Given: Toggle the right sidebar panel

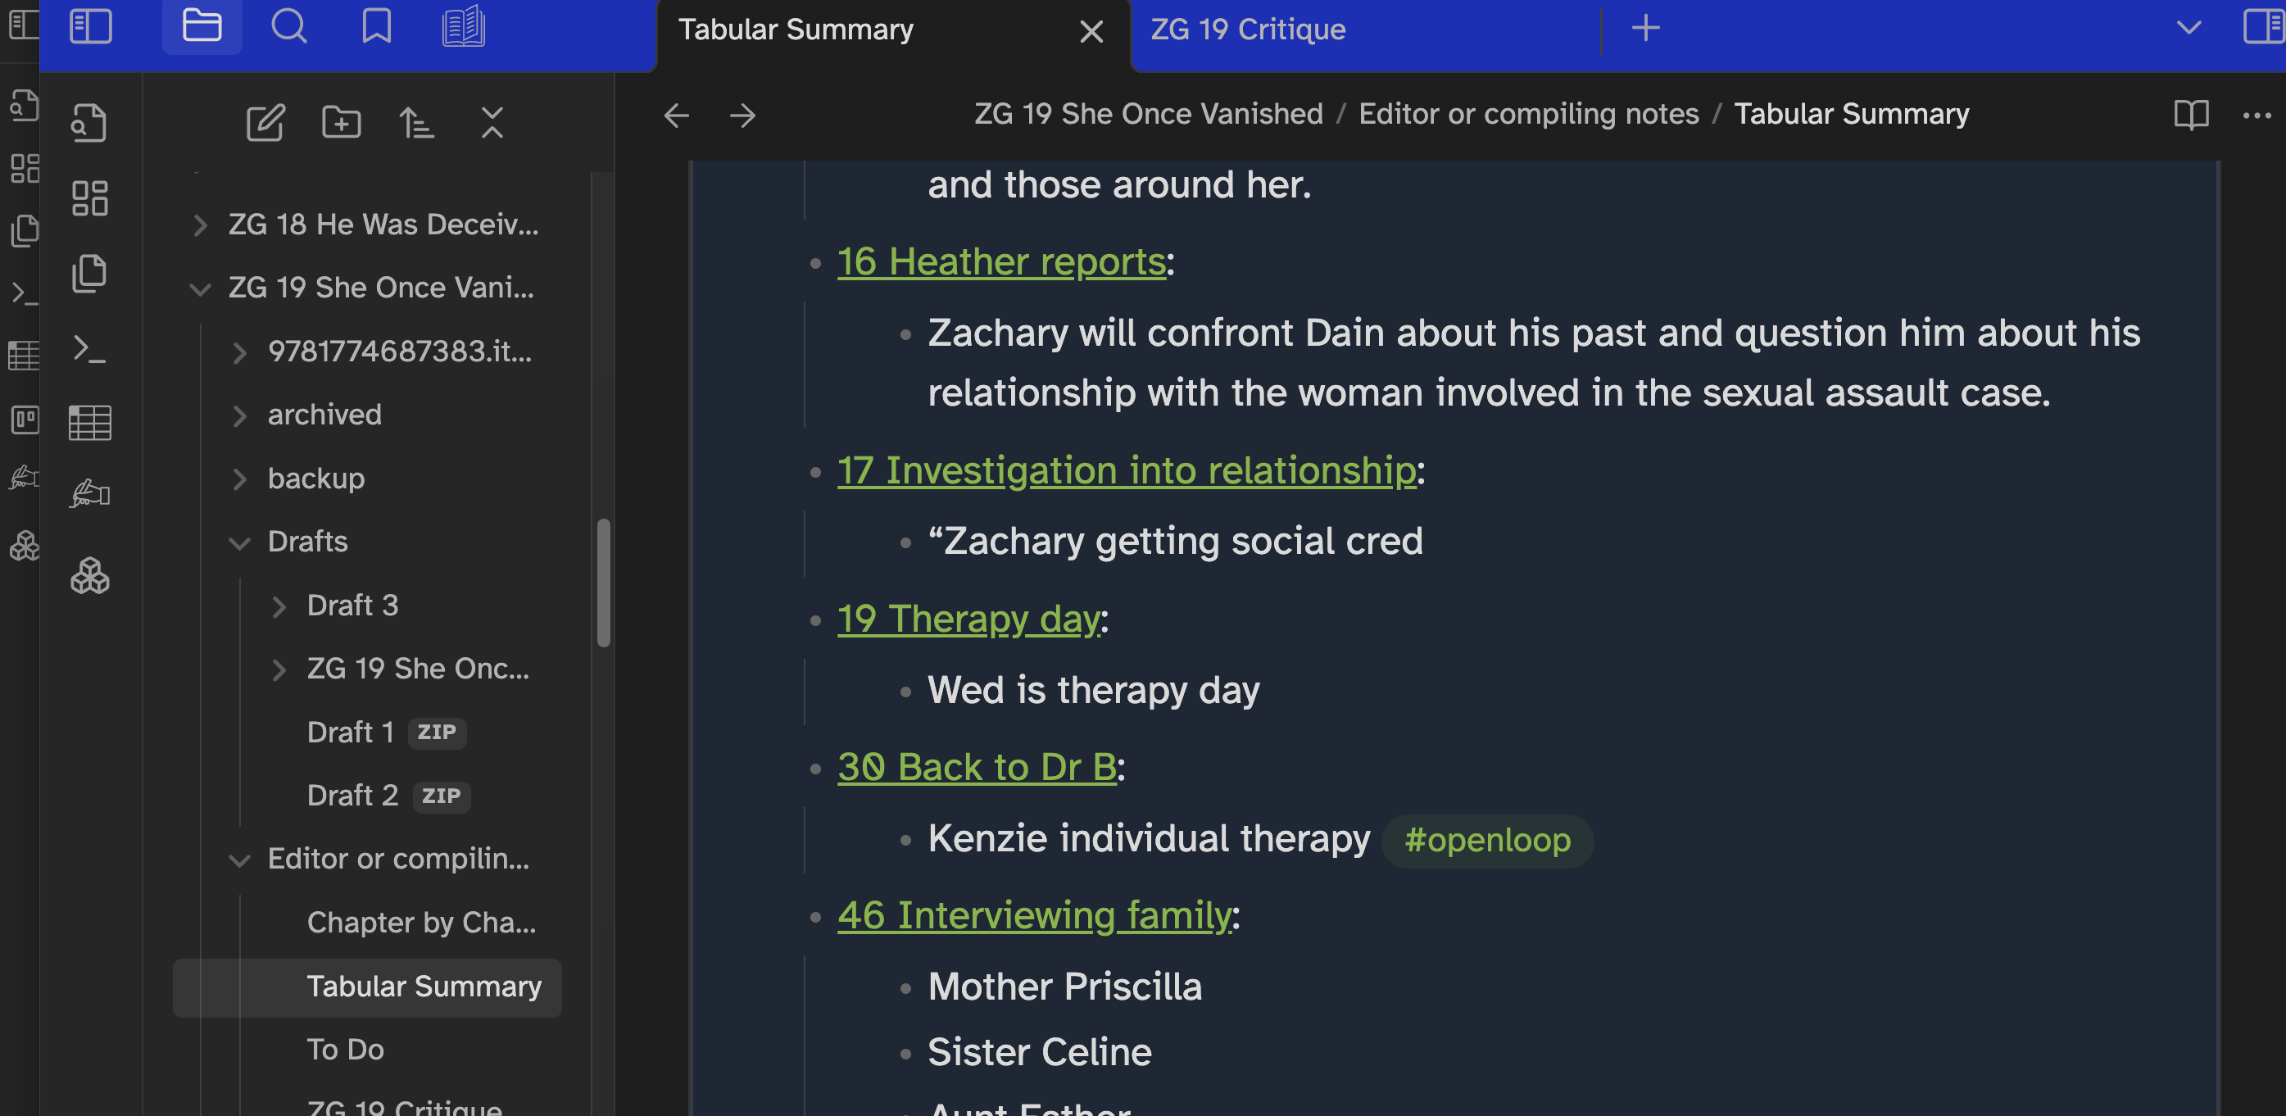Looking at the screenshot, I should tap(2262, 28).
